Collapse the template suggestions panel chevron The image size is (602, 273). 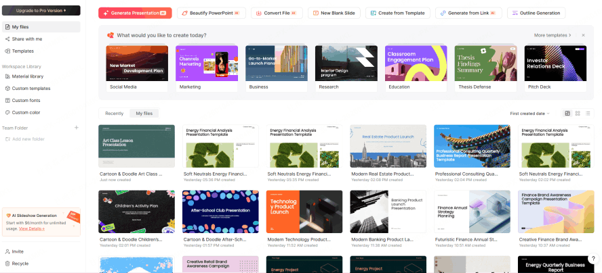[x=583, y=35]
